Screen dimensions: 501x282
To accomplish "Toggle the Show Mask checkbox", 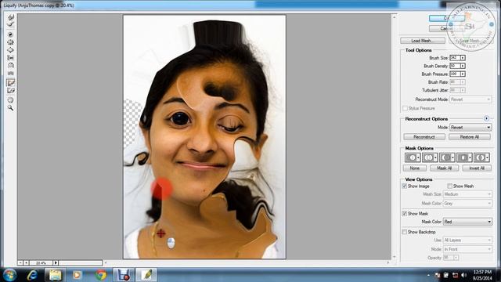I will click(x=404, y=214).
